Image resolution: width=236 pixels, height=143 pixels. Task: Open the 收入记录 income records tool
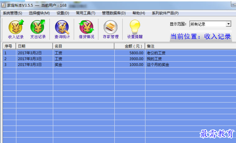tap(16, 29)
